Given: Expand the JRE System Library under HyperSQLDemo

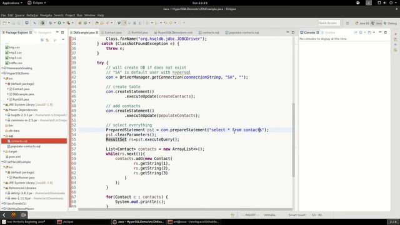Looking at the screenshot, I should tap(4, 104).
